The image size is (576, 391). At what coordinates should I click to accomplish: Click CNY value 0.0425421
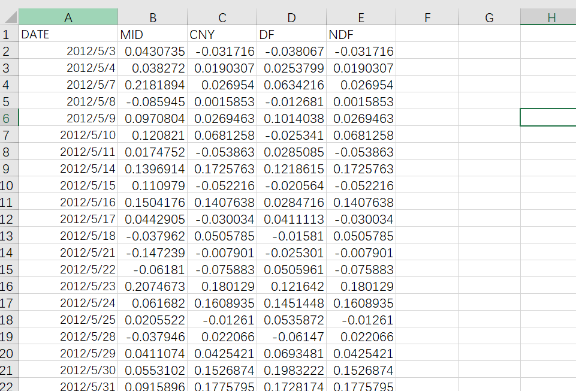pos(222,353)
